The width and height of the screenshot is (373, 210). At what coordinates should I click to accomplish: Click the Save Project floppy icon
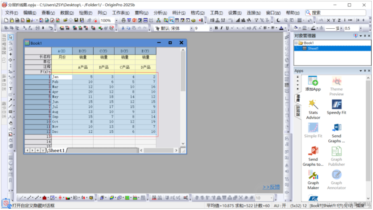(x=76, y=21)
